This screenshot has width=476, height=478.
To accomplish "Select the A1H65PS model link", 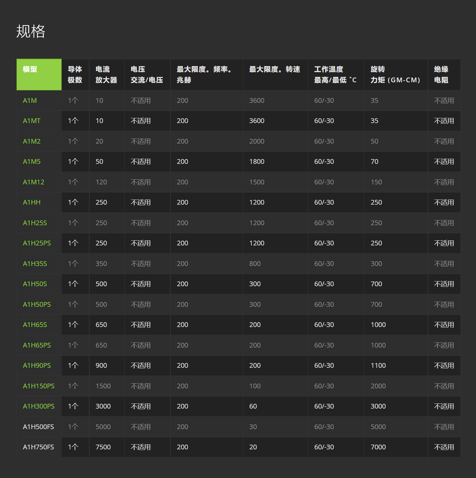I will (x=37, y=345).
